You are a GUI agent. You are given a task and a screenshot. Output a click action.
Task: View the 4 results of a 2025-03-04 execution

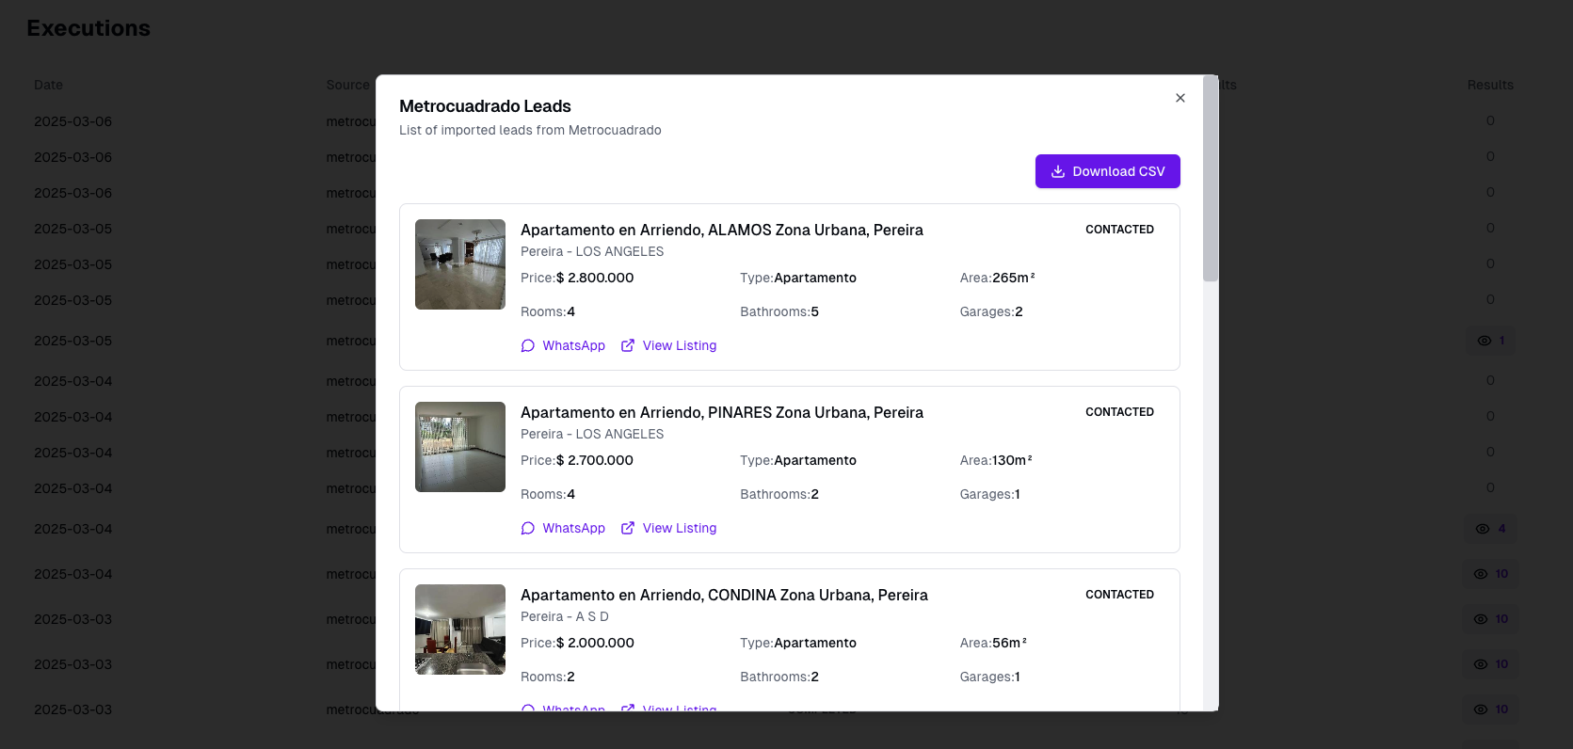point(1491,529)
